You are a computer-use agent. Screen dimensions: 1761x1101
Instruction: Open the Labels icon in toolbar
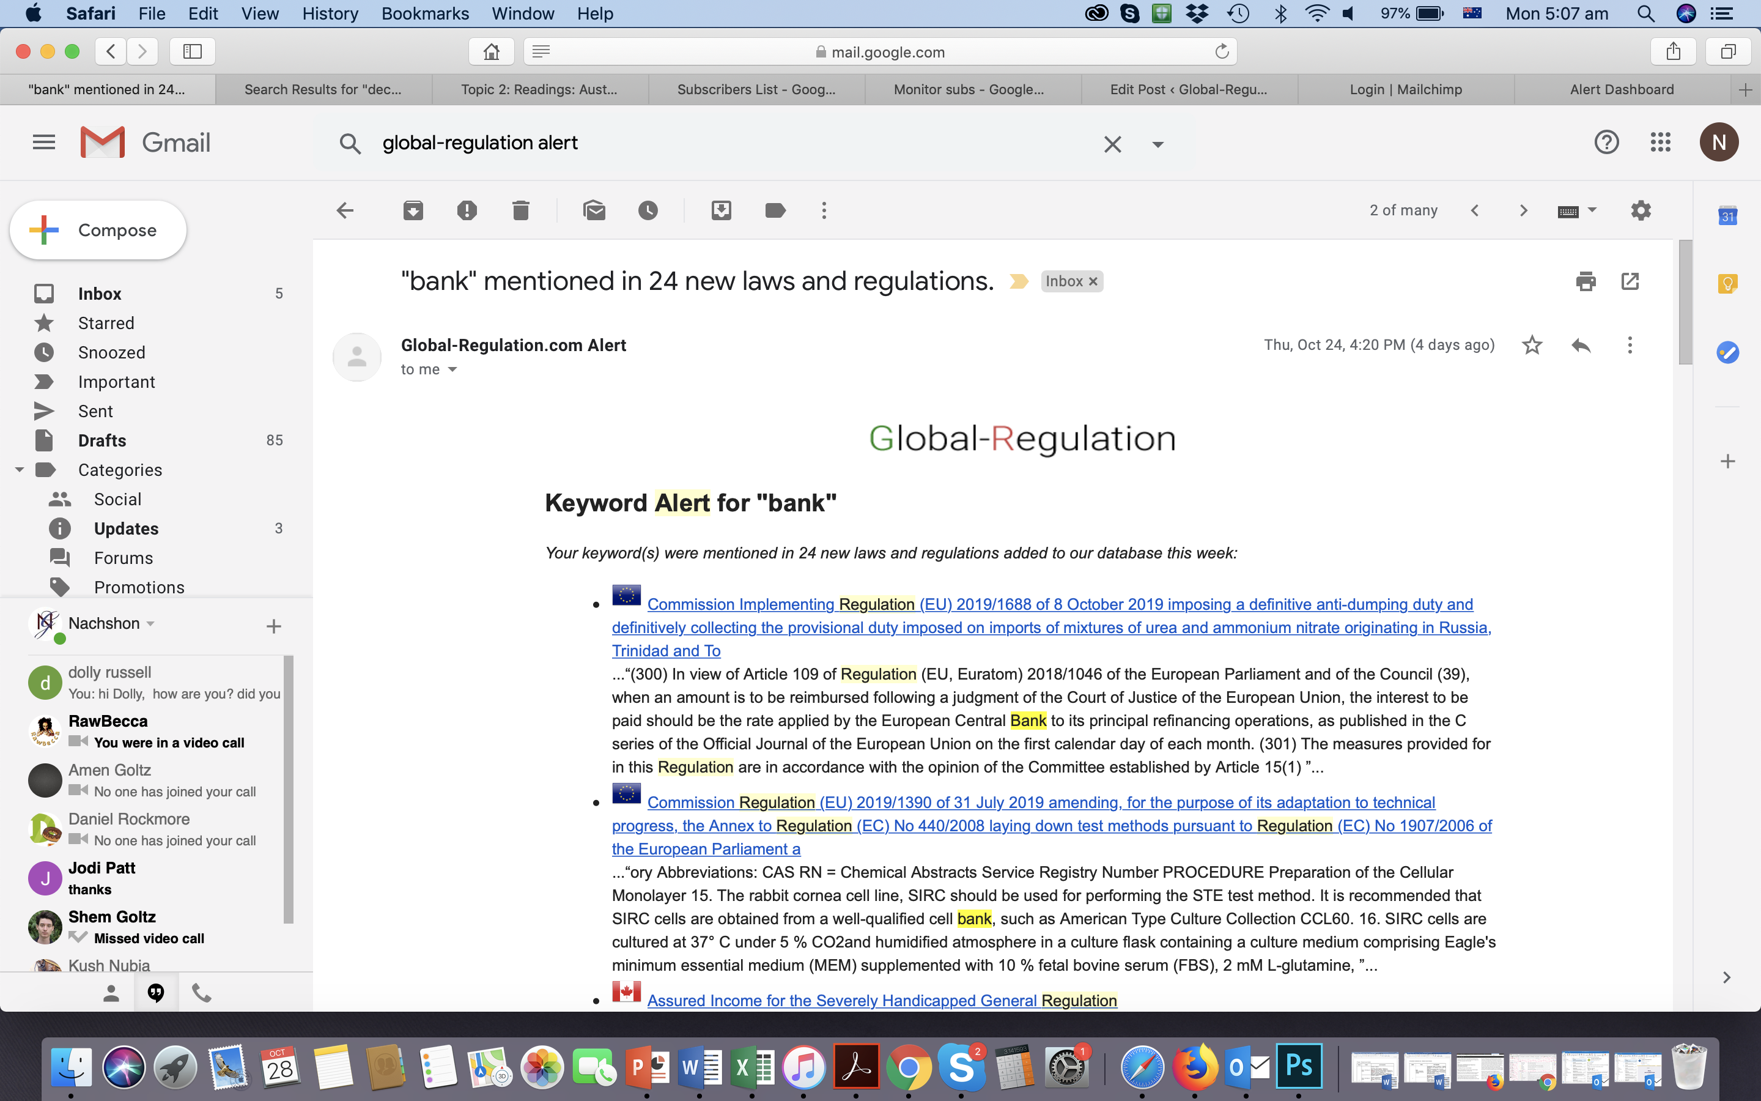pos(776,211)
